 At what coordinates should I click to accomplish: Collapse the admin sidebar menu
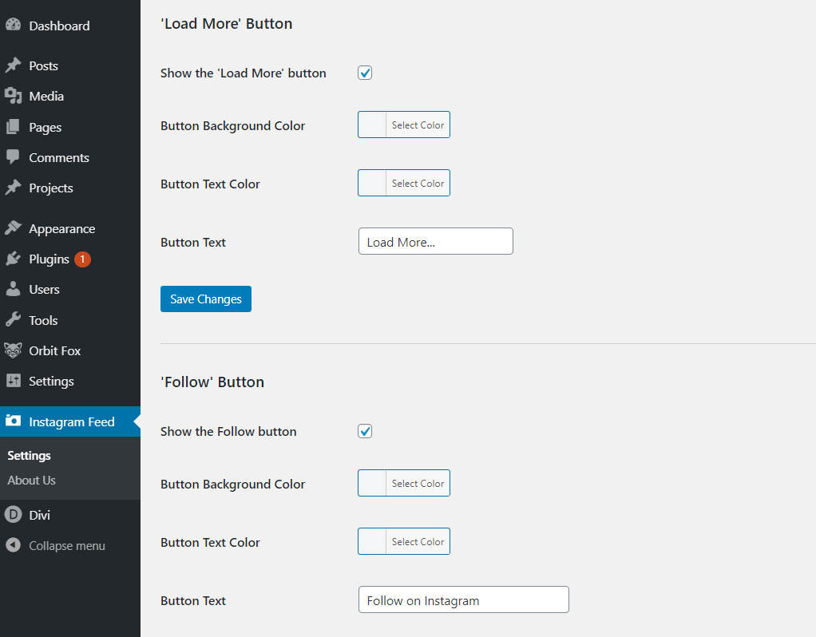[56, 546]
